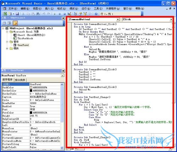Open the Click procedure dropdown

tap(171, 19)
